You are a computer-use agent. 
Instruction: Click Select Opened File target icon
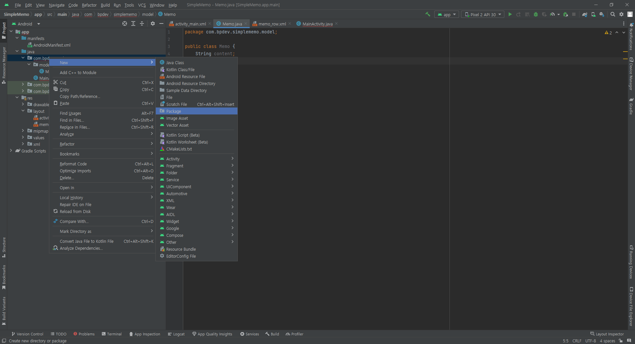pos(125,23)
